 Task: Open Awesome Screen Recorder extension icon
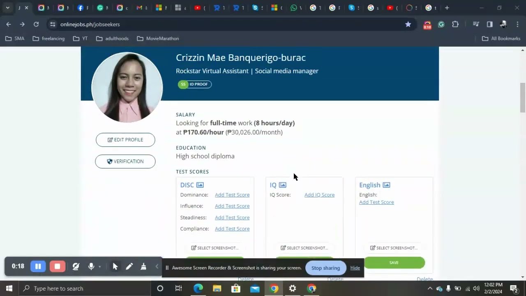(427, 25)
